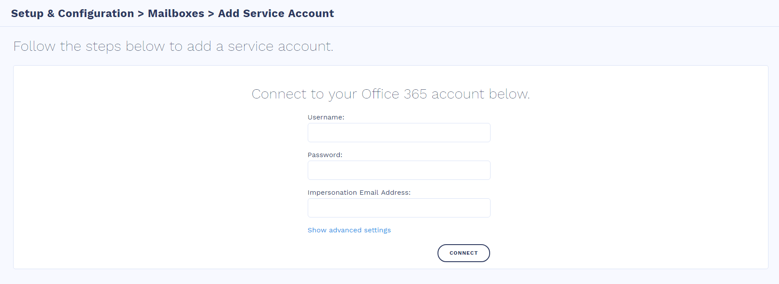
Task: Click the separator arrow before Add Service Account
Action: 211,14
